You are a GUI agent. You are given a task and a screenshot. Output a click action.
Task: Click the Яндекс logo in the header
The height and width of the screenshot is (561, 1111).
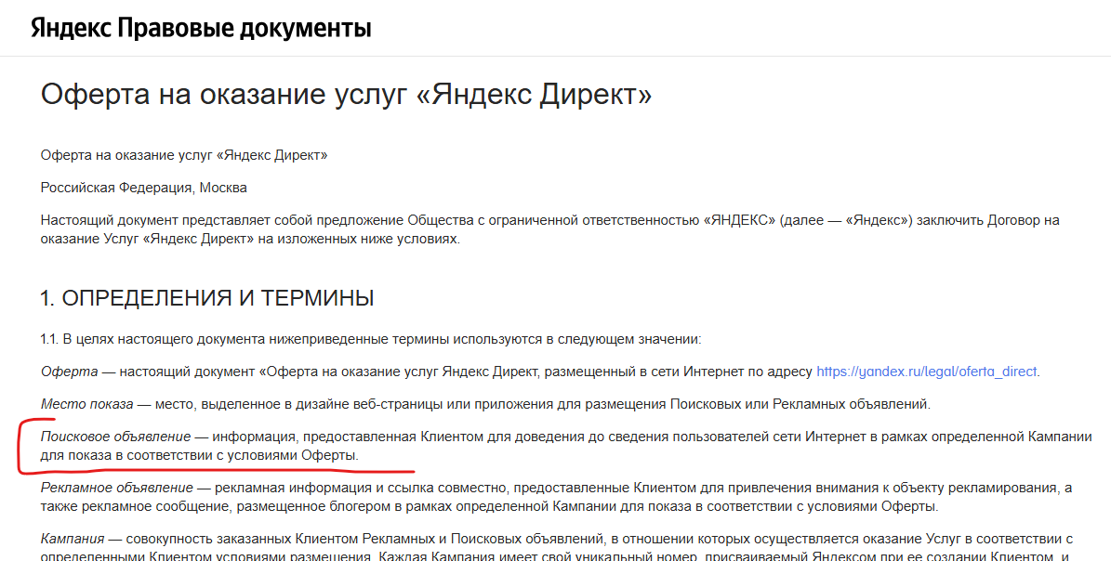[71, 28]
